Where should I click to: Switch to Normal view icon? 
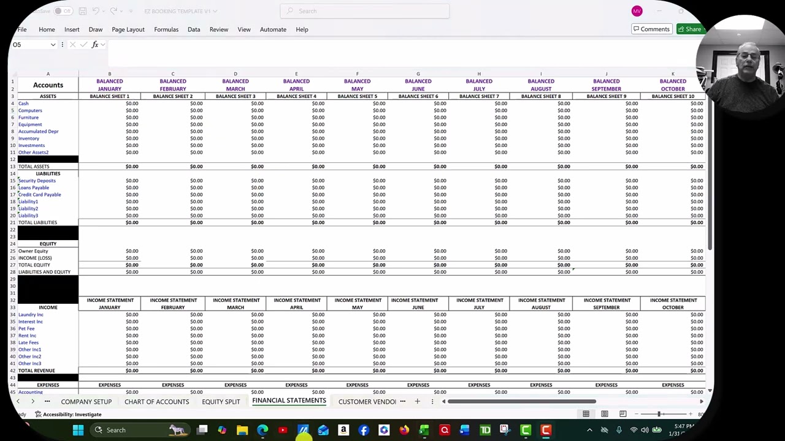(586, 414)
